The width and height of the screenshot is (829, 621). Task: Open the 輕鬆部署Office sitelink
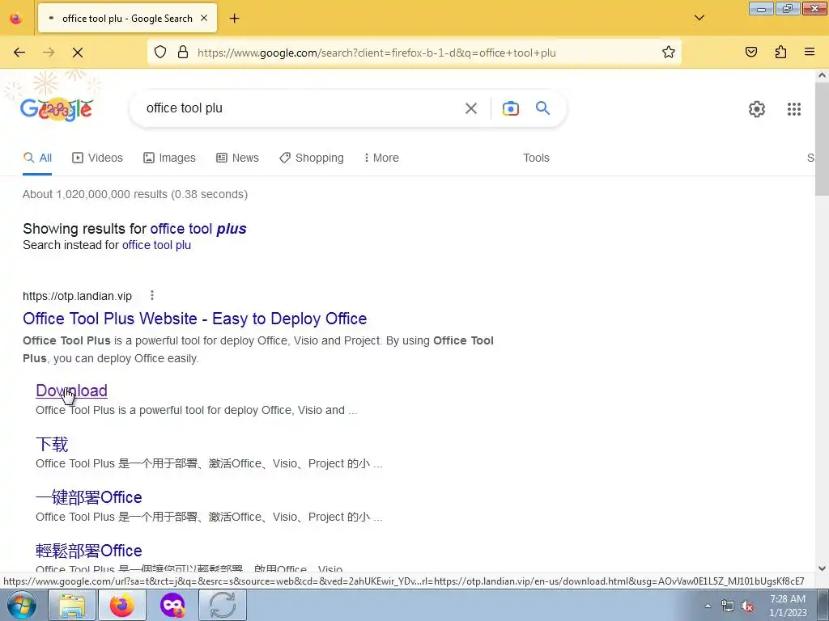89,551
